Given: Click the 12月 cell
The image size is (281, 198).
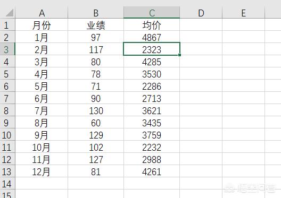Looking at the screenshot, I should coord(42,171).
